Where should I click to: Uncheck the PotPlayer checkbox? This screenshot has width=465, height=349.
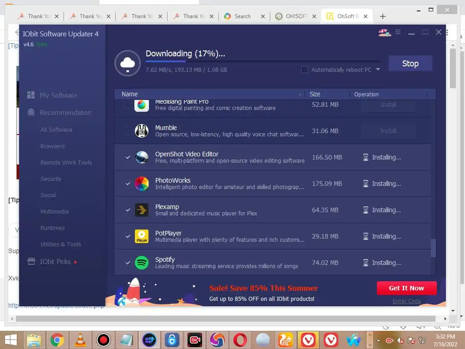(128, 236)
